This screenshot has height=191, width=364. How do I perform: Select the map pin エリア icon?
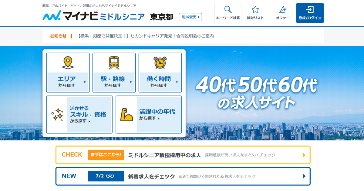(68, 63)
